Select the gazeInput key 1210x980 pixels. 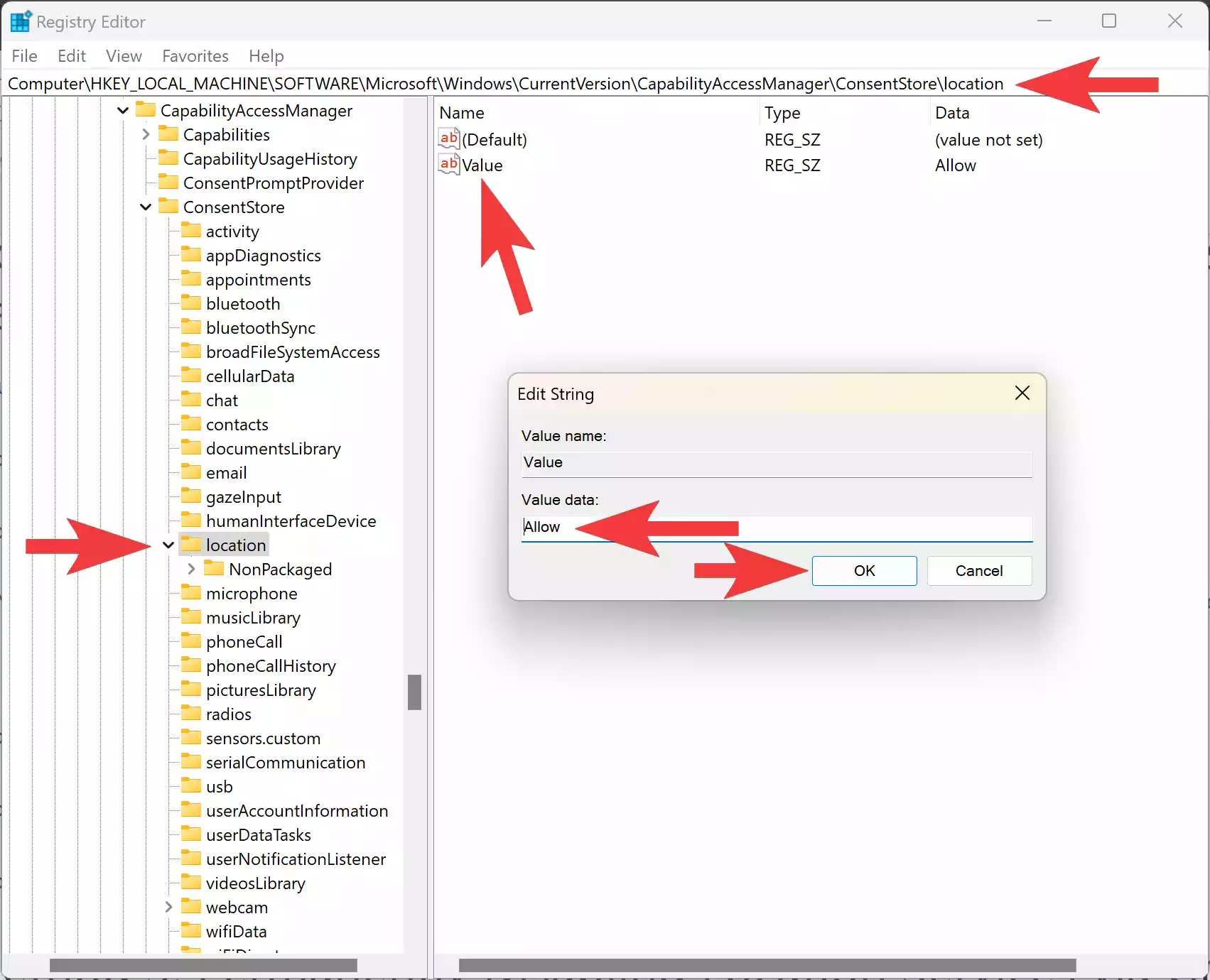(244, 497)
